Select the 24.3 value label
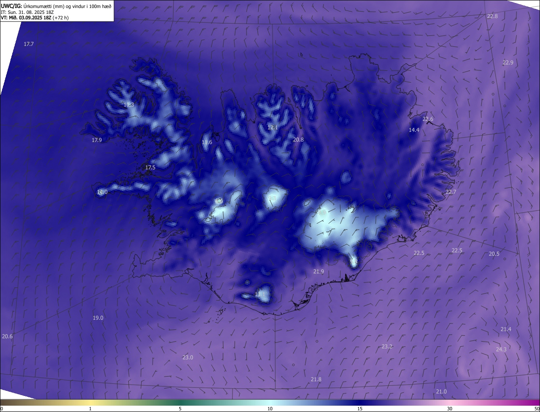This screenshot has height=412, width=540. (x=501, y=349)
